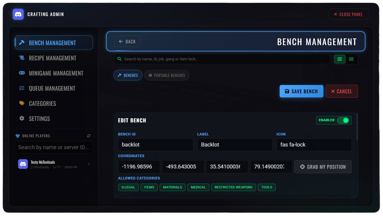383x216 pixels.
Task: Toggle the Illegal category tag
Action: 128,187
